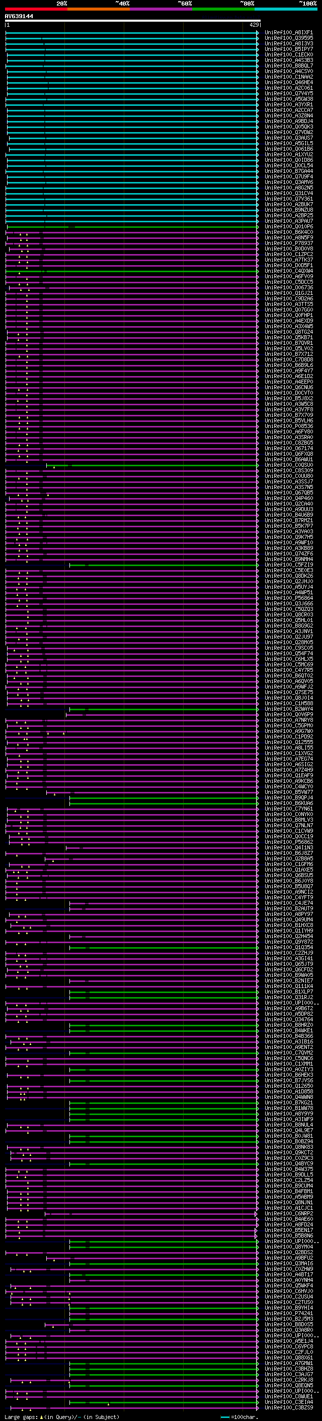This screenshot has width=322, height=1421.
Task: Click the green alignment bar of UniRef100_B2WAY4
Action: tap(164, 709)
